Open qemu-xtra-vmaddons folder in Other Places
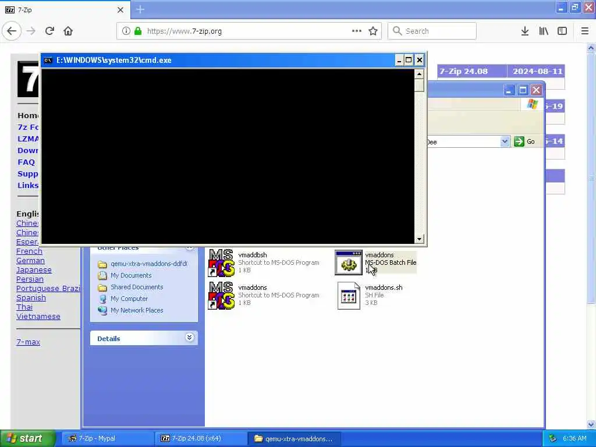Screen dimensions: 596x447 (143, 264)
